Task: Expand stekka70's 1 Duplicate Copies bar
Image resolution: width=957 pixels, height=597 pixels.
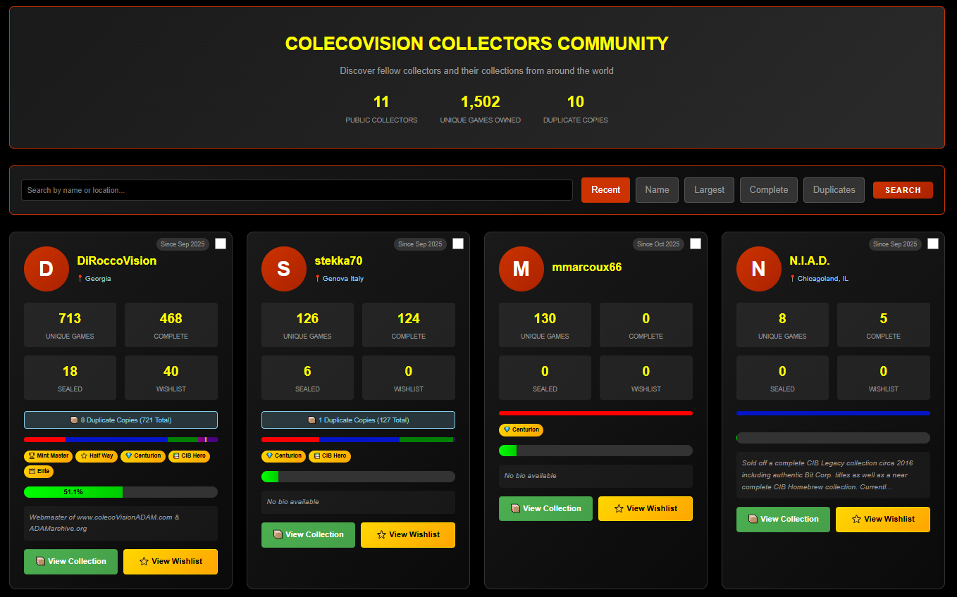Action: tap(358, 420)
